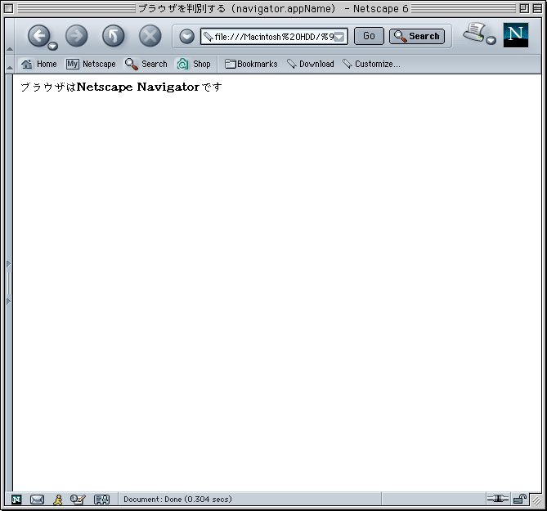Click the Netscape N logo throbber

pyautogui.click(x=516, y=35)
